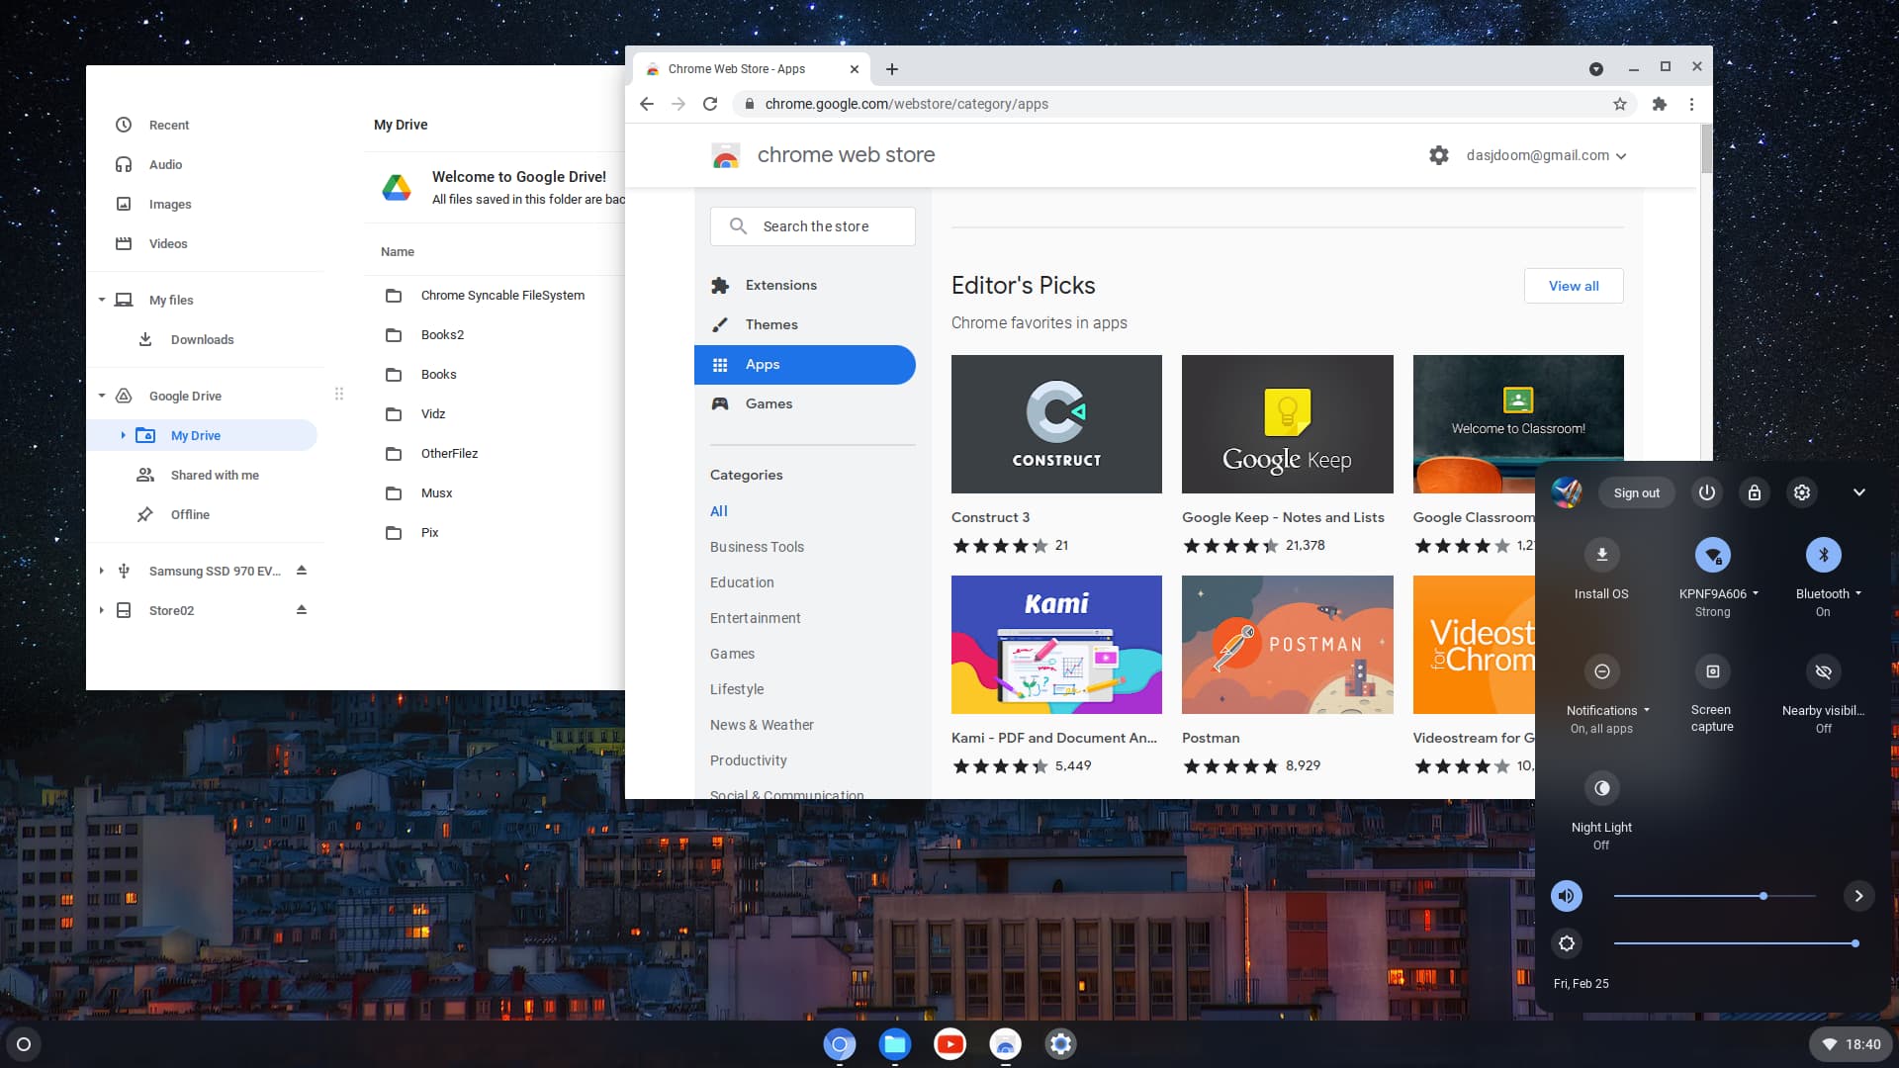Open launcher circle on the shelf
Viewport: 1899px width, 1068px height.
pyautogui.click(x=24, y=1044)
